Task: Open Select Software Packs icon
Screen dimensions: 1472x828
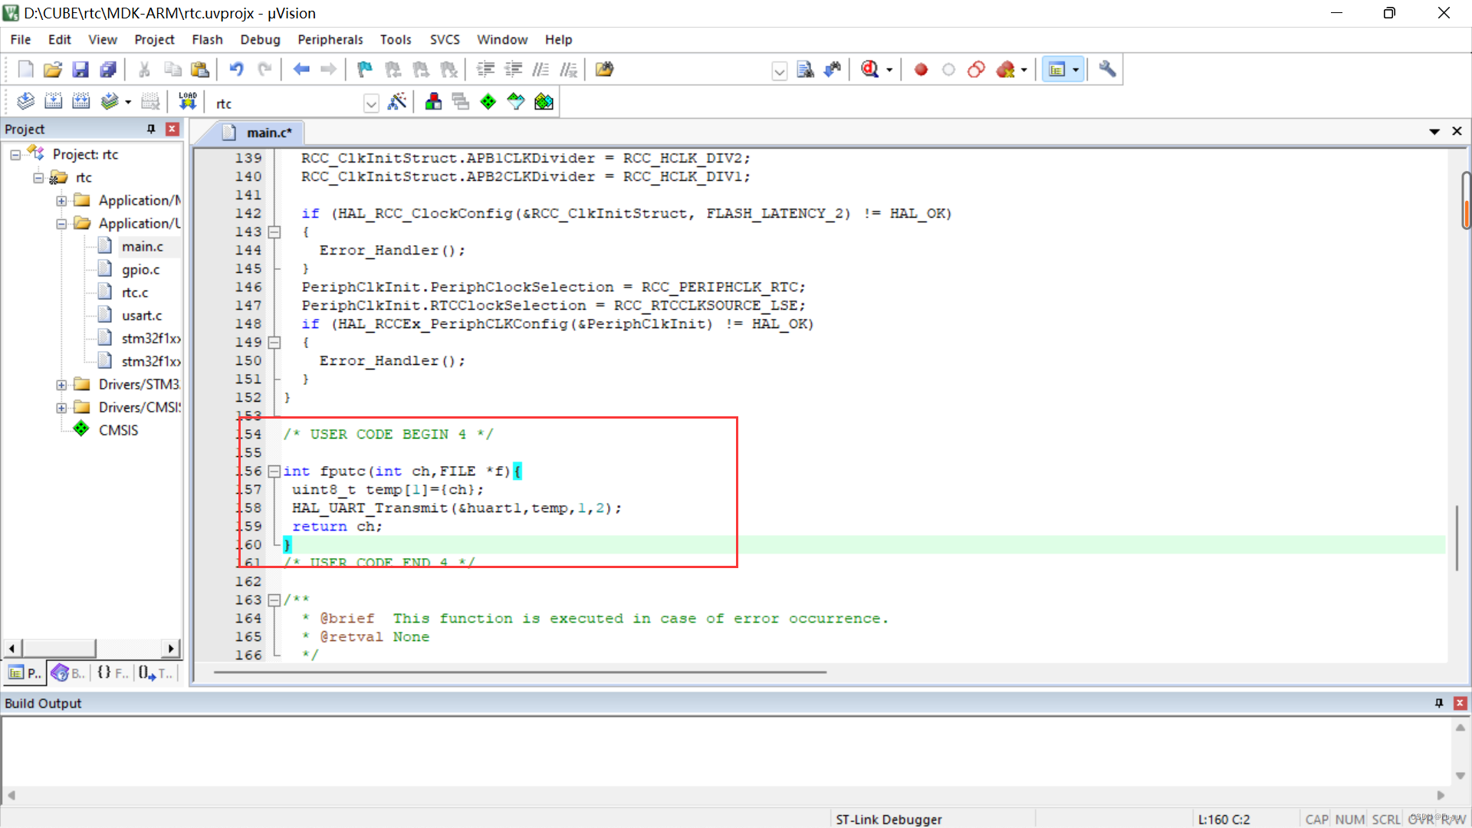Action: (516, 102)
